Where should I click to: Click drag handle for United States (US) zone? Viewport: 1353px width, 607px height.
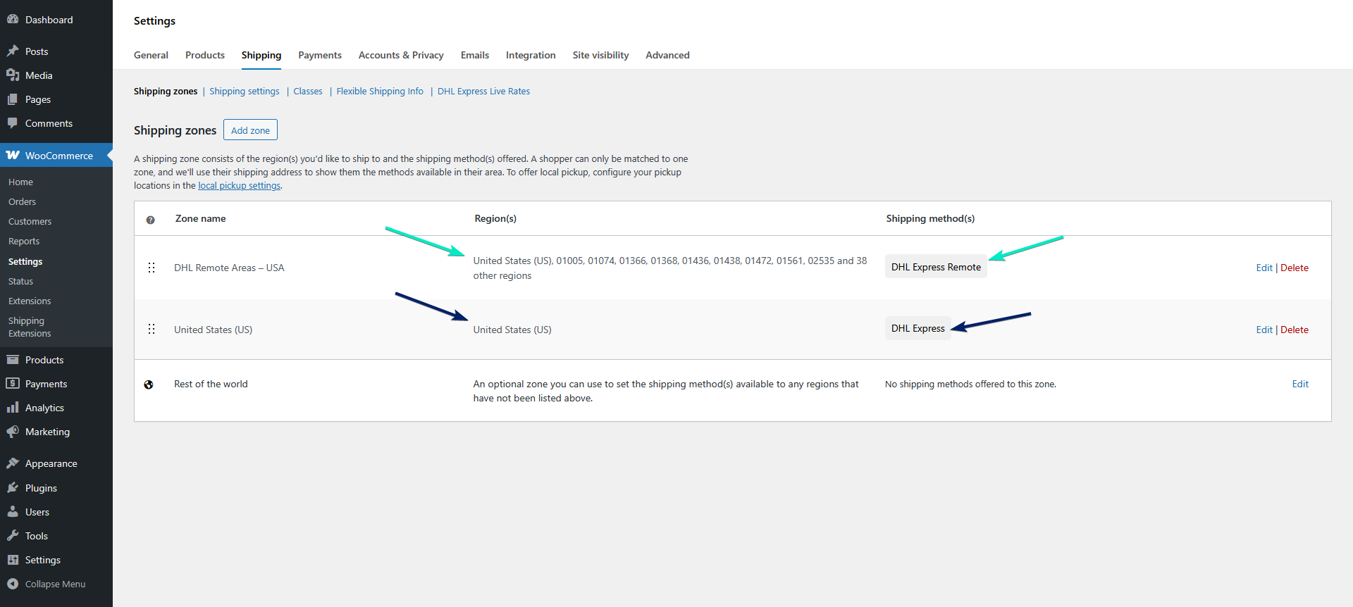tap(152, 329)
